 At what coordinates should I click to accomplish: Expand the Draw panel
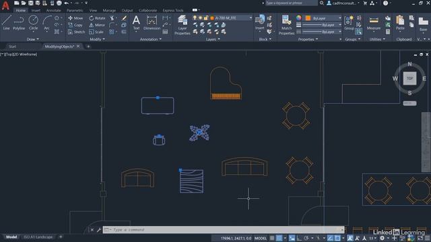33,39
